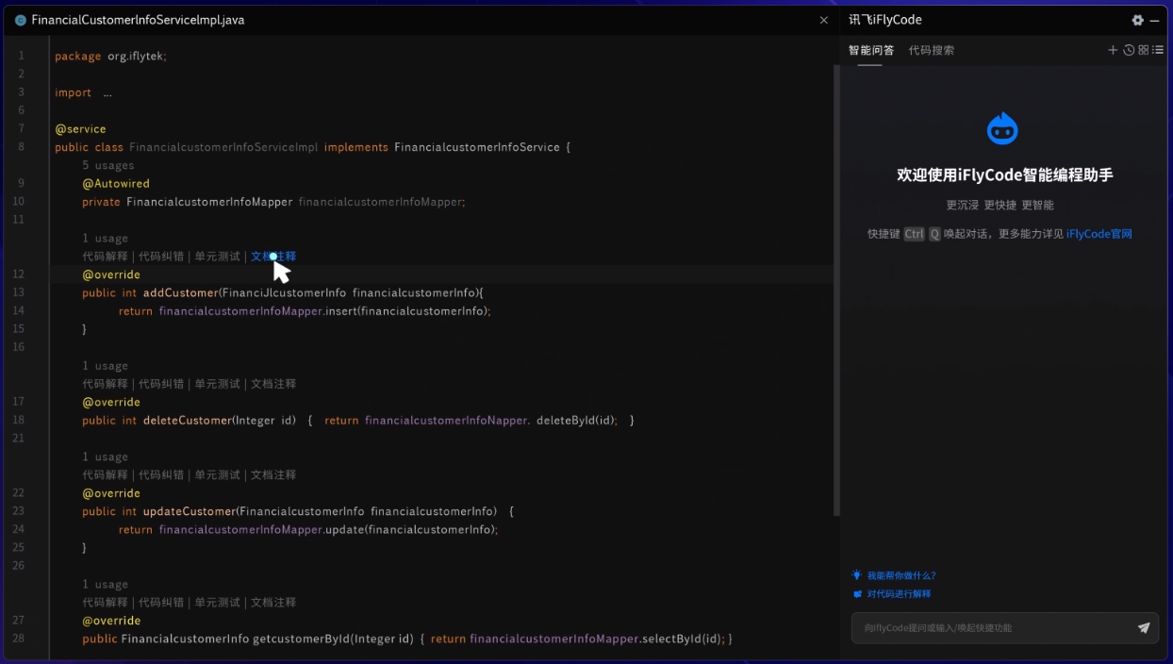Focus the iFlyCode question input field
The height and width of the screenshot is (664, 1173).
[x=995, y=628]
